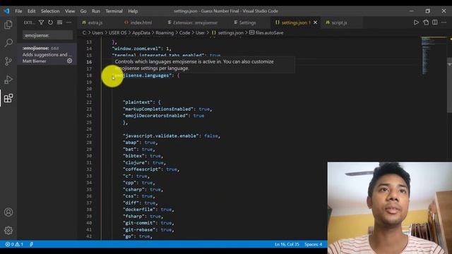Refresh the extensions list

(50, 23)
